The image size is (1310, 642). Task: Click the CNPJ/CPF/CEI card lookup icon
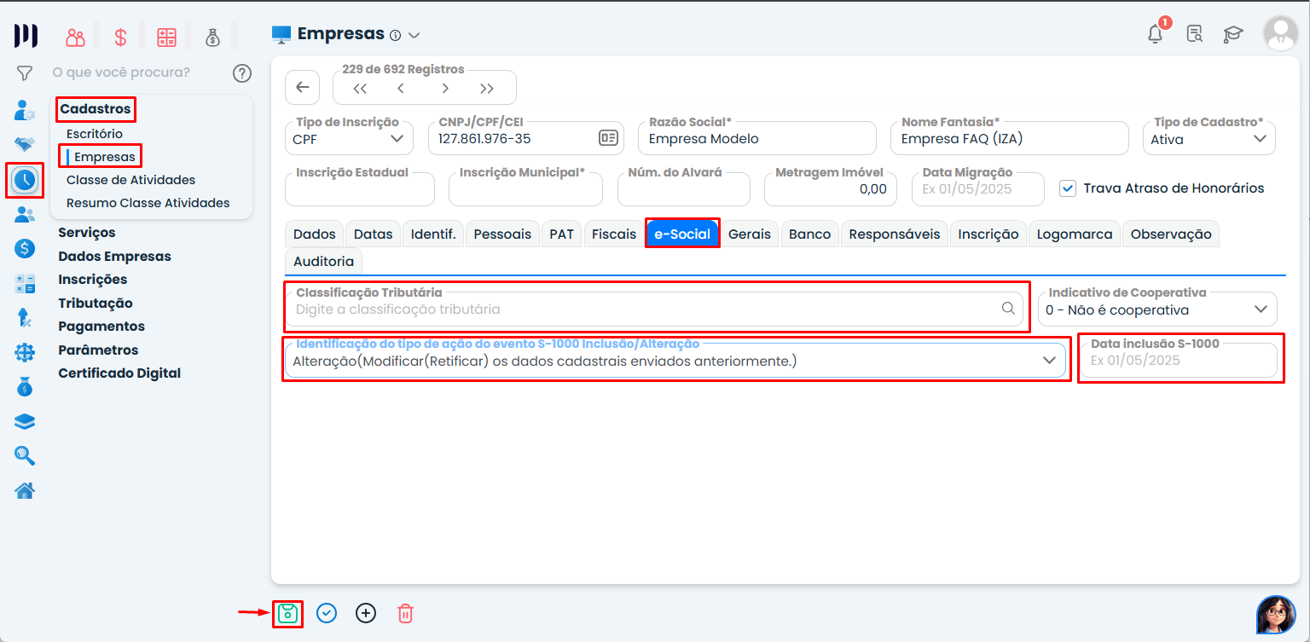point(608,138)
